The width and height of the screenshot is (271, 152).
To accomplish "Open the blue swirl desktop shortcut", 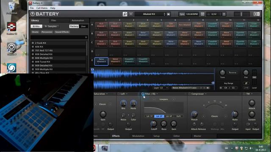I will (11, 68).
